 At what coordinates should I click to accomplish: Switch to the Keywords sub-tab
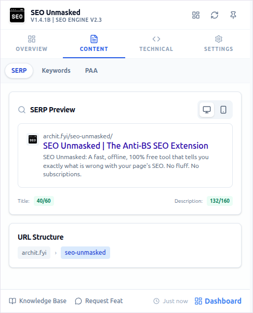point(56,71)
